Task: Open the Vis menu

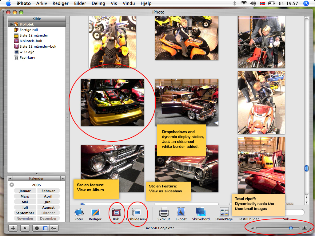Action: point(114,3)
